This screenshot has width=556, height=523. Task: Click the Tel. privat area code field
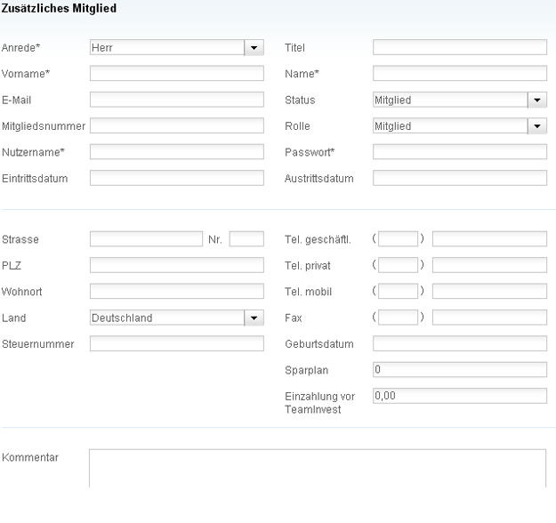click(x=398, y=265)
